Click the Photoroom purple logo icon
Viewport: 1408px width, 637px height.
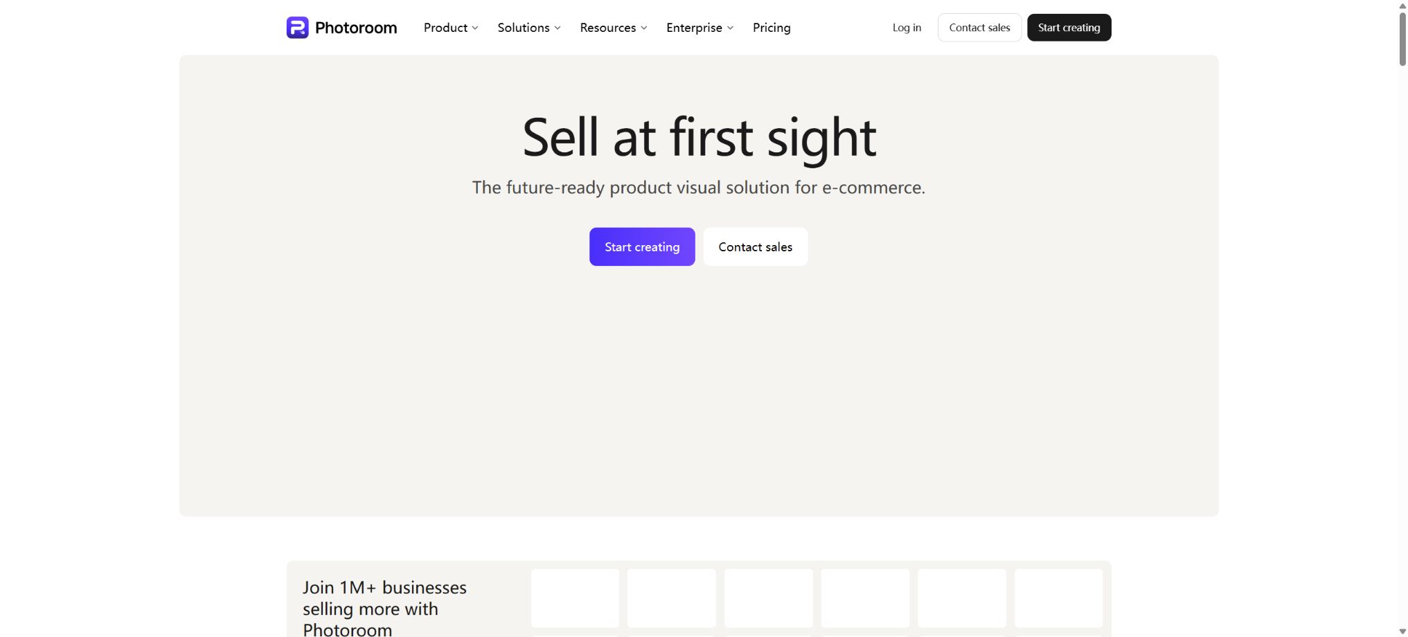(297, 28)
